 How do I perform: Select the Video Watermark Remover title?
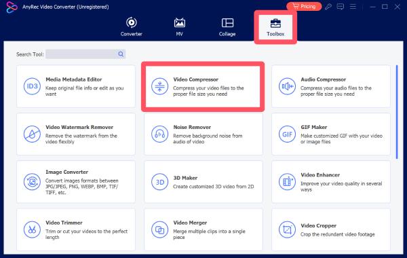coord(79,128)
